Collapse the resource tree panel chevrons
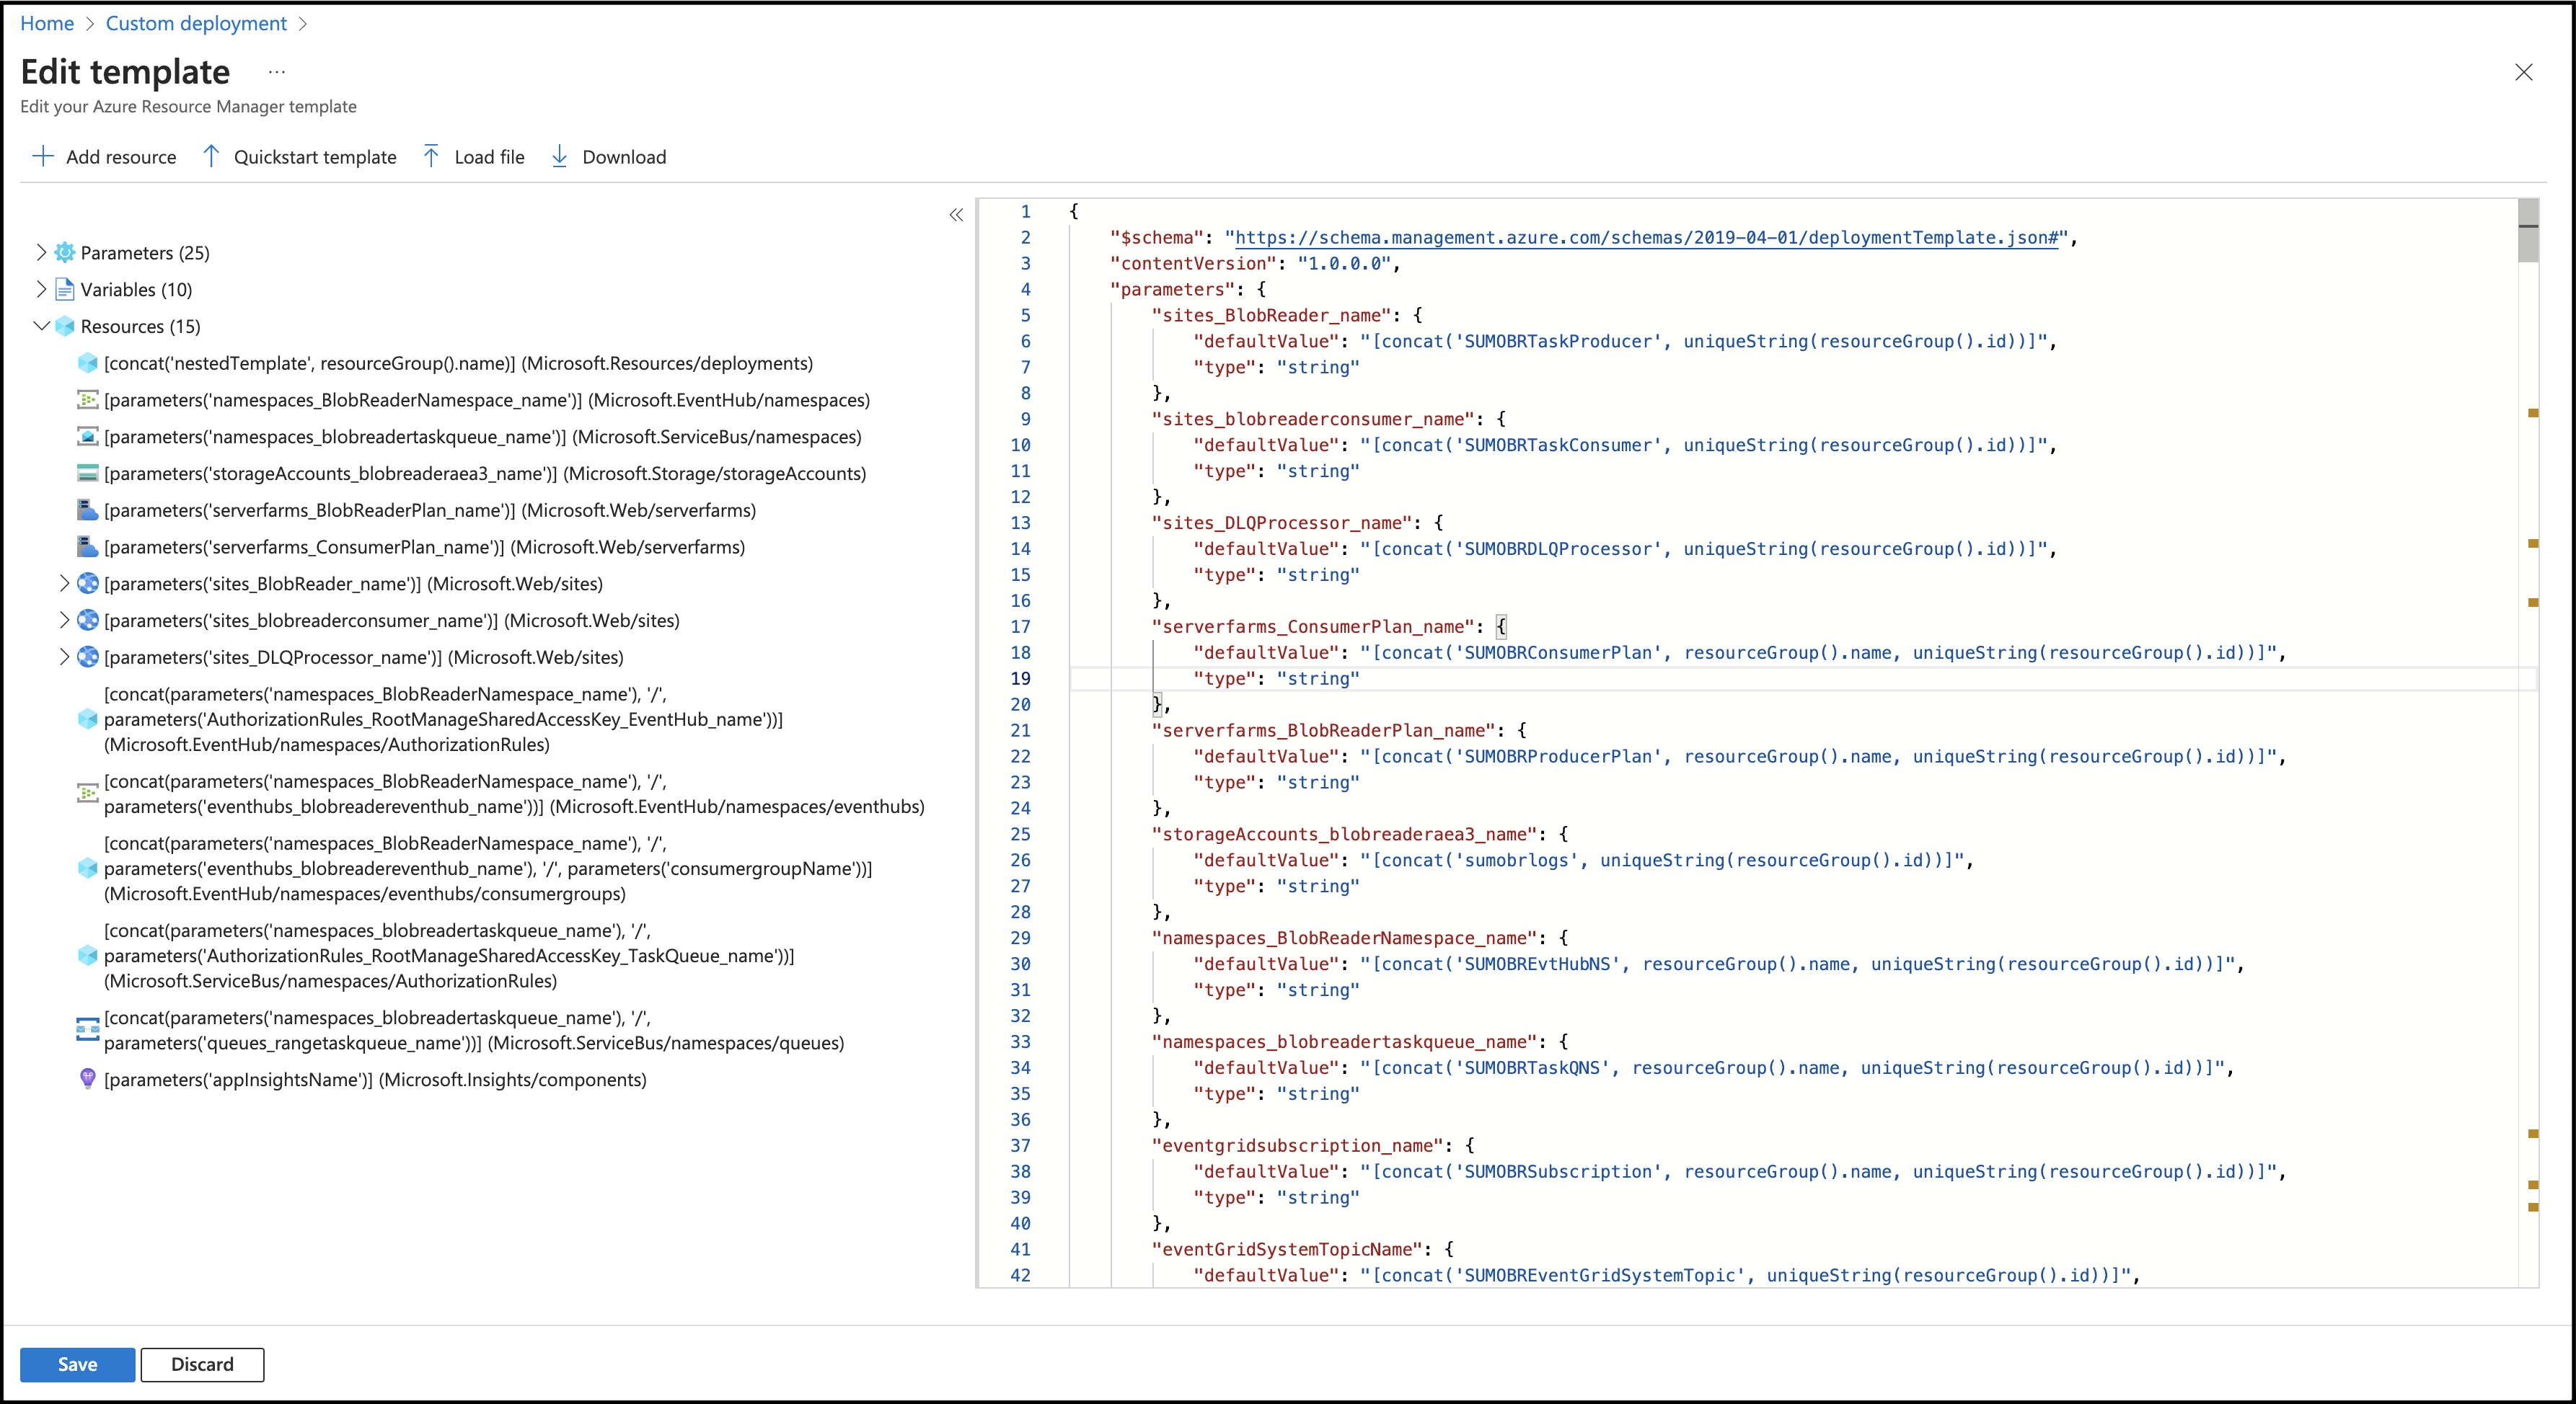Viewport: 2576px width, 1404px height. [x=955, y=215]
